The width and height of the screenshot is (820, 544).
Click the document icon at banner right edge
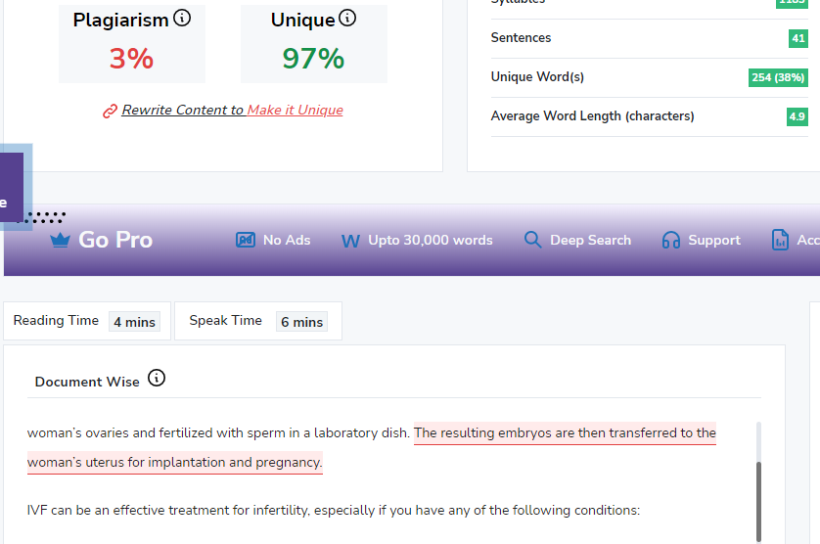point(780,240)
